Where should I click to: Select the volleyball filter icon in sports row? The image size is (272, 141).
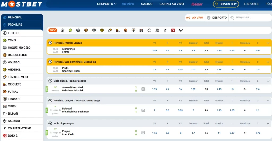click(x=94, y=30)
